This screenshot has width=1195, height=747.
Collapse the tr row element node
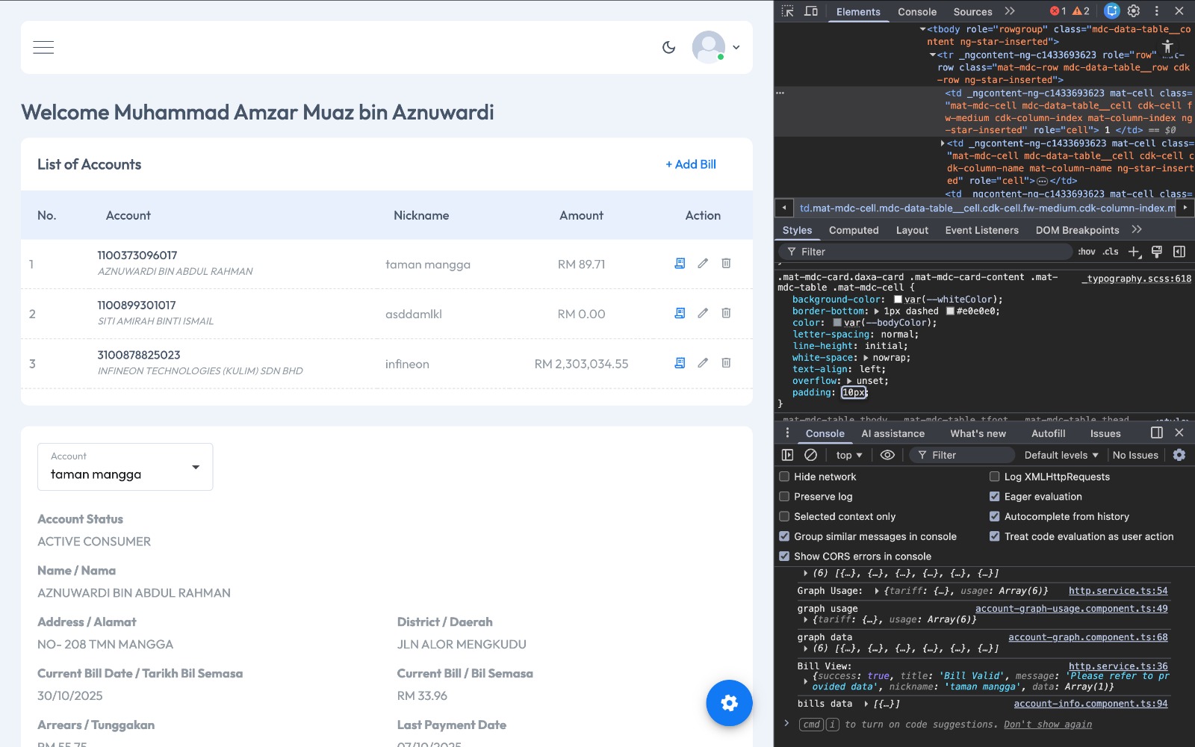[x=933, y=55]
